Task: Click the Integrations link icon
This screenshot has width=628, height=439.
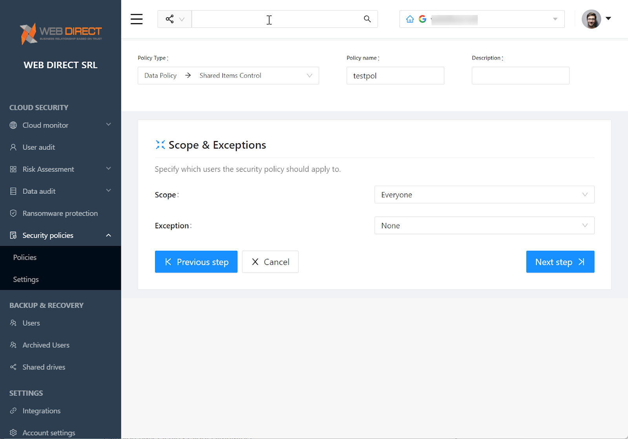Action: tap(13, 411)
